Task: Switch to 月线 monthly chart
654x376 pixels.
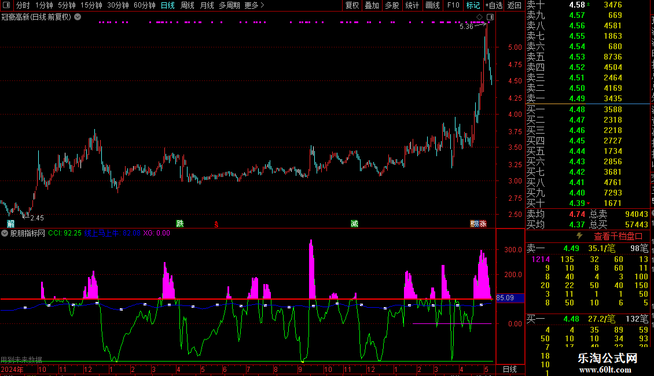Action: tap(207, 5)
